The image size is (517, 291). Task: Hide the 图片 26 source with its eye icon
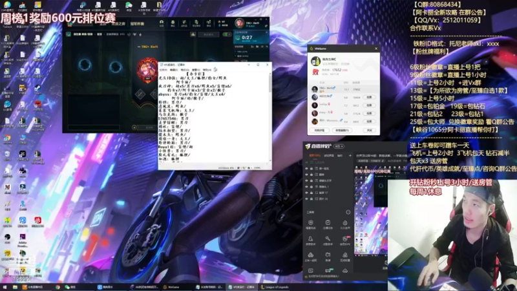(x=306, y=199)
